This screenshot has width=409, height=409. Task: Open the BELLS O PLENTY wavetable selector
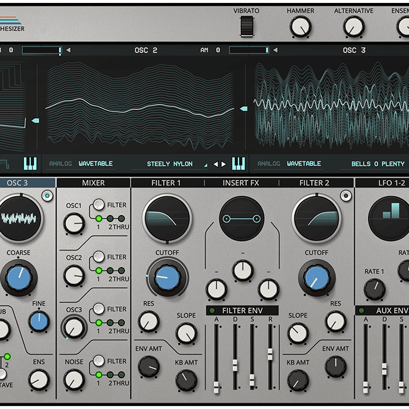(x=377, y=164)
